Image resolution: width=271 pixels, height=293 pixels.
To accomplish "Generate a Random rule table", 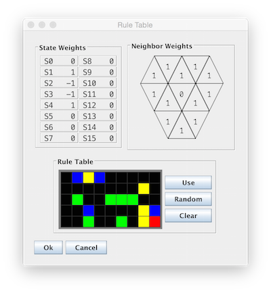I will coord(188,199).
